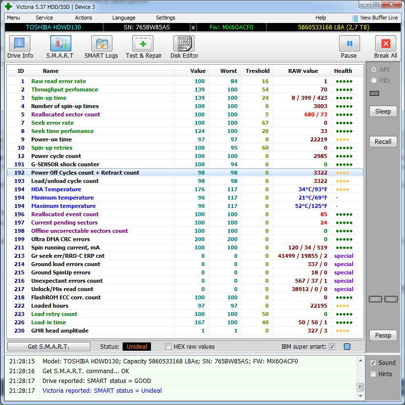The width and height of the screenshot is (405, 405).
Task: Select the PIO radio option
Action: click(374, 80)
